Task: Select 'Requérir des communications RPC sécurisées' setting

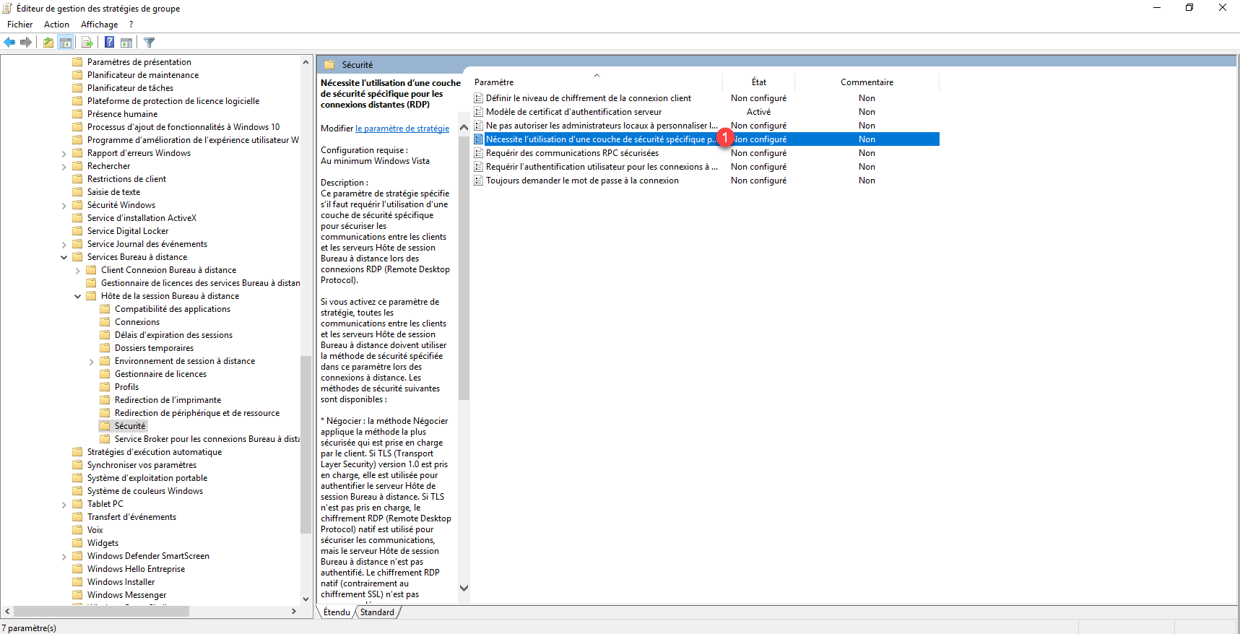Action: click(x=572, y=153)
